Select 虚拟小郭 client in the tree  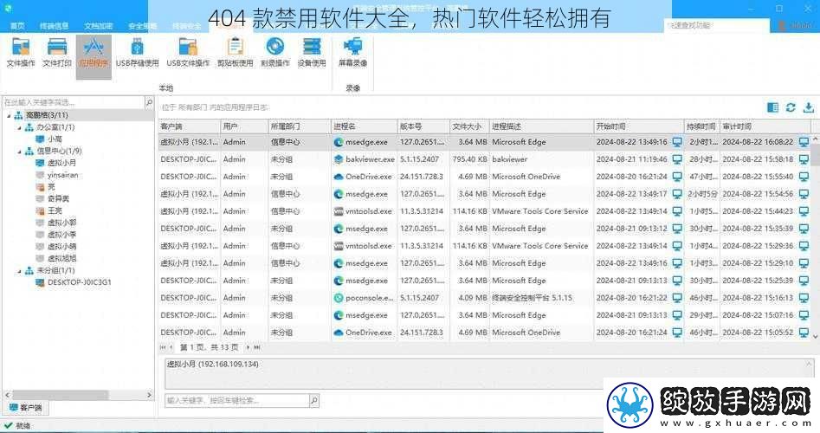pos(61,223)
